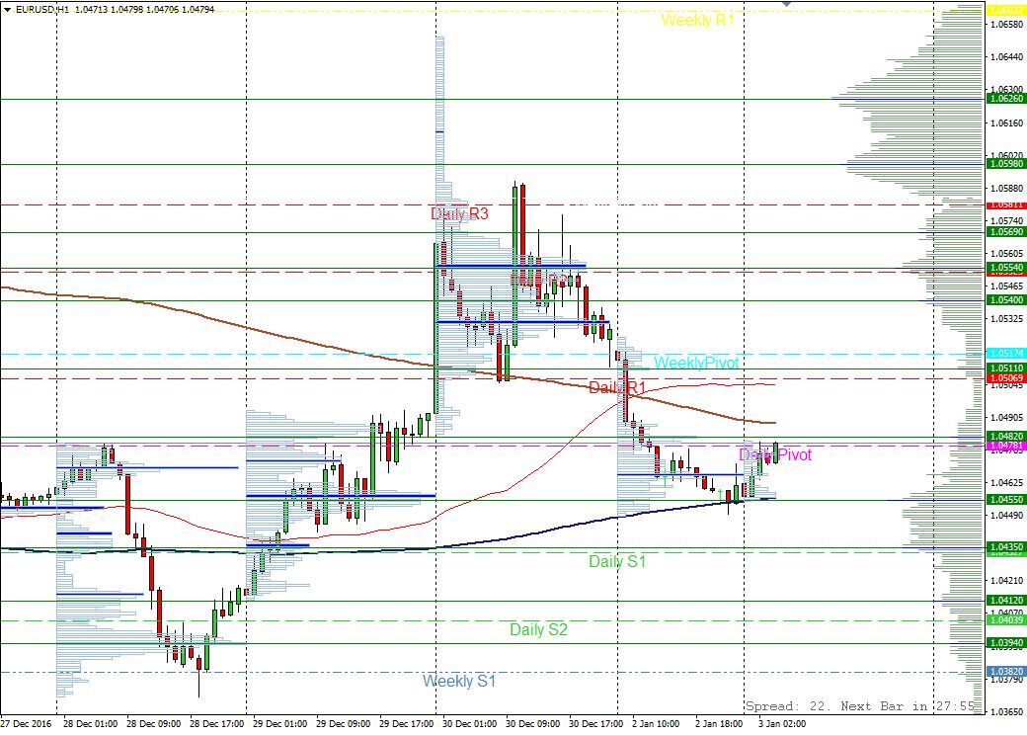Viewport: 1027px width, 736px height.
Task: Select the Daily Pivot label
Action: [775, 454]
